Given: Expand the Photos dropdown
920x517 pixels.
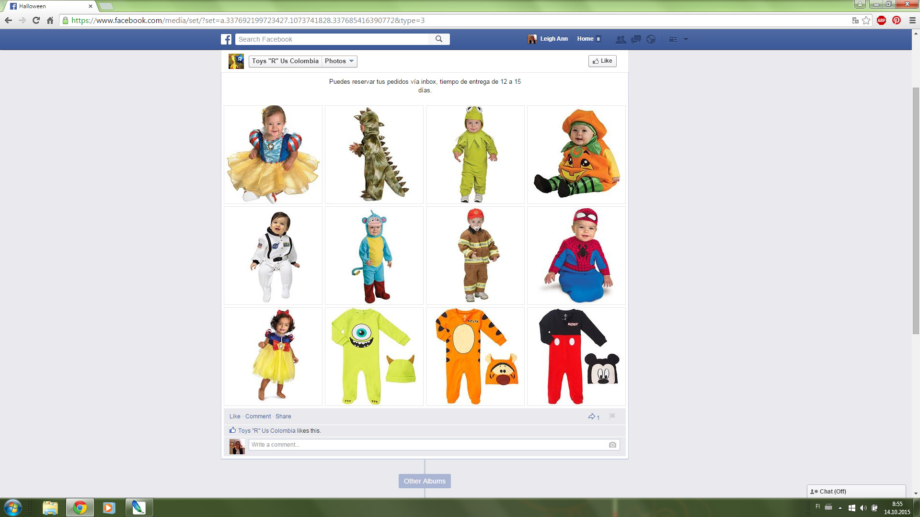Looking at the screenshot, I should pos(339,61).
